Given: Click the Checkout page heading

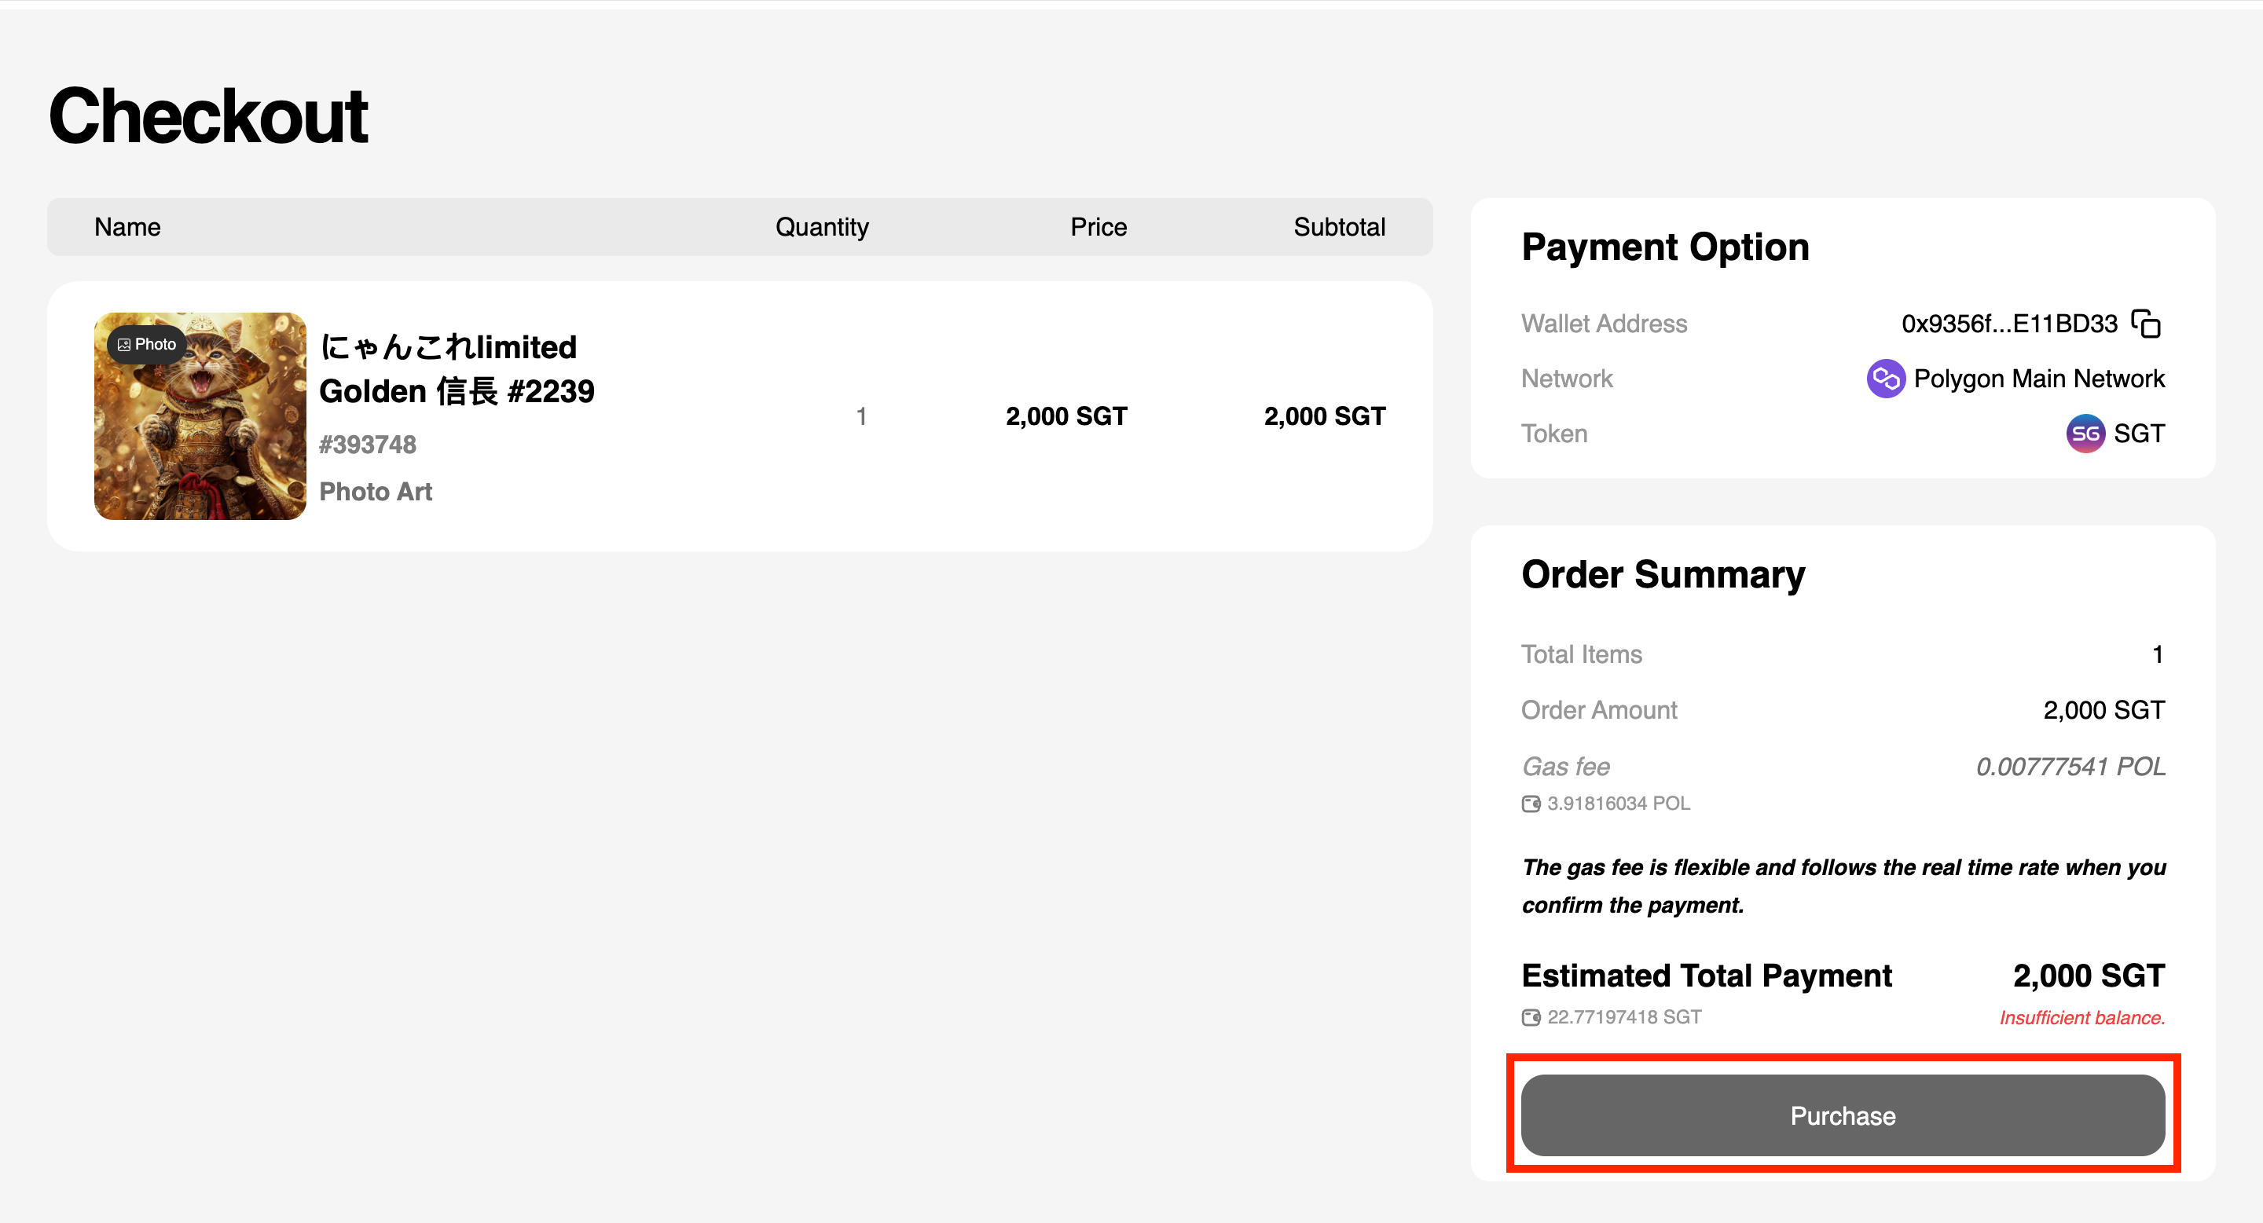Looking at the screenshot, I should [208, 116].
